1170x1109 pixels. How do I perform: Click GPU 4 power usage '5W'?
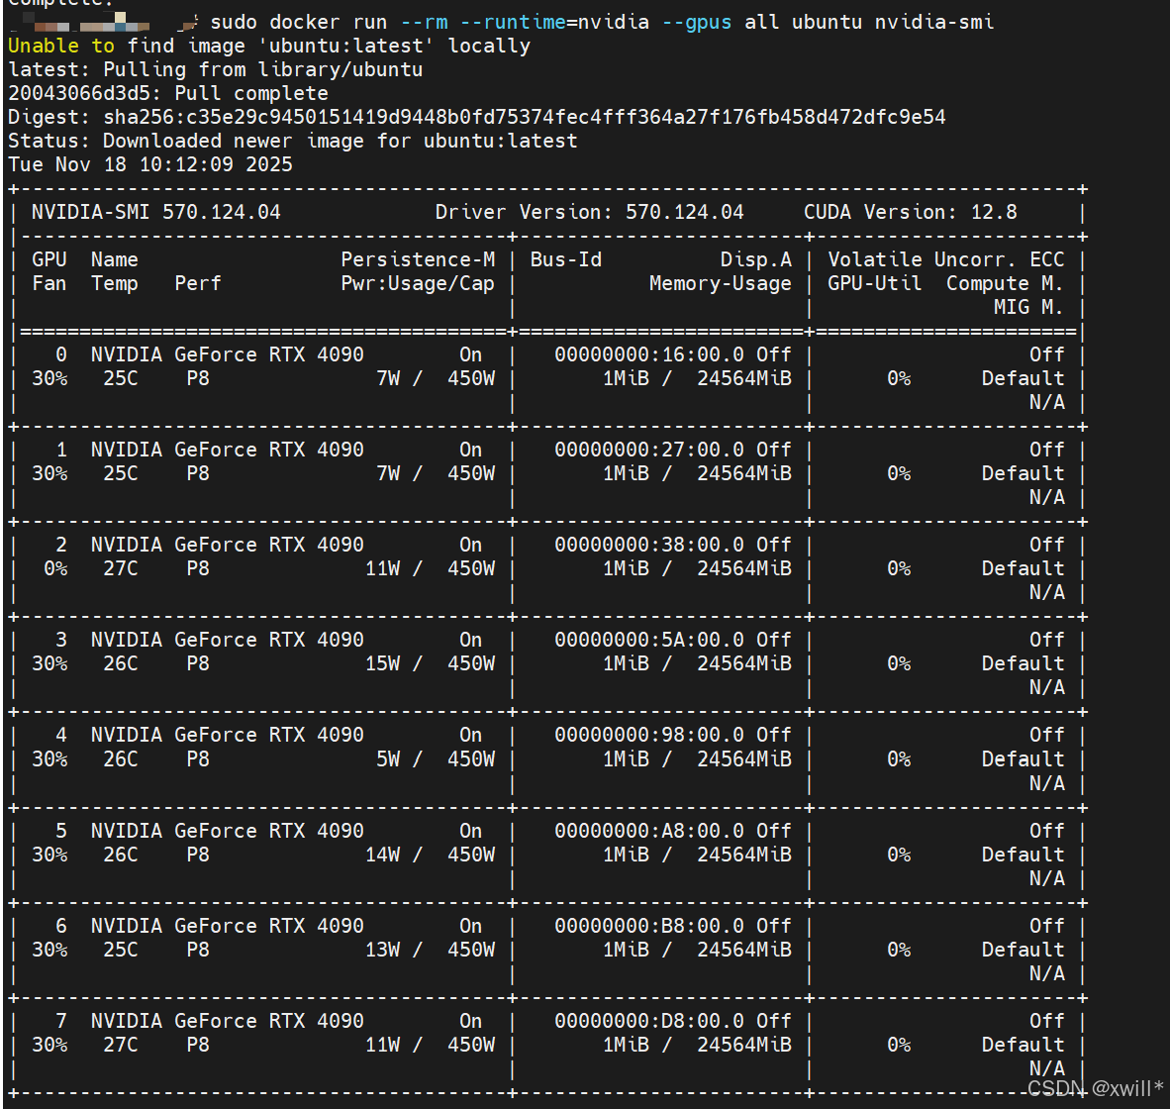coord(388,759)
